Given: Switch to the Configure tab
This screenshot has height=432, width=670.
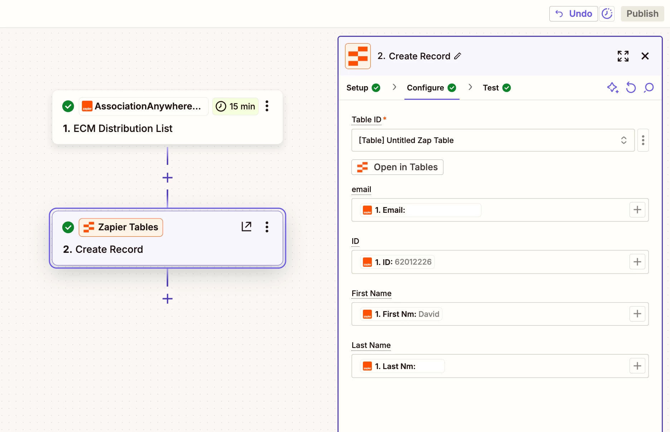Looking at the screenshot, I should click(432, 88).
